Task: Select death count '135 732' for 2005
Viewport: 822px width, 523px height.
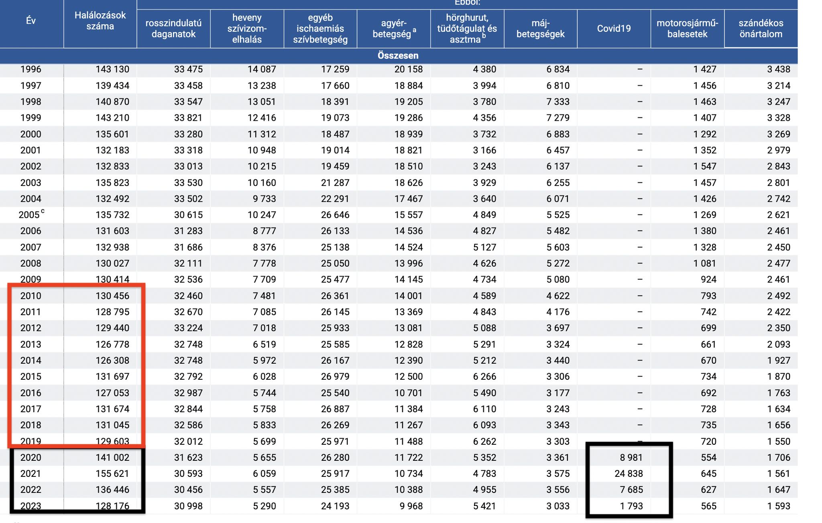Action: click(x=112, y=215)
